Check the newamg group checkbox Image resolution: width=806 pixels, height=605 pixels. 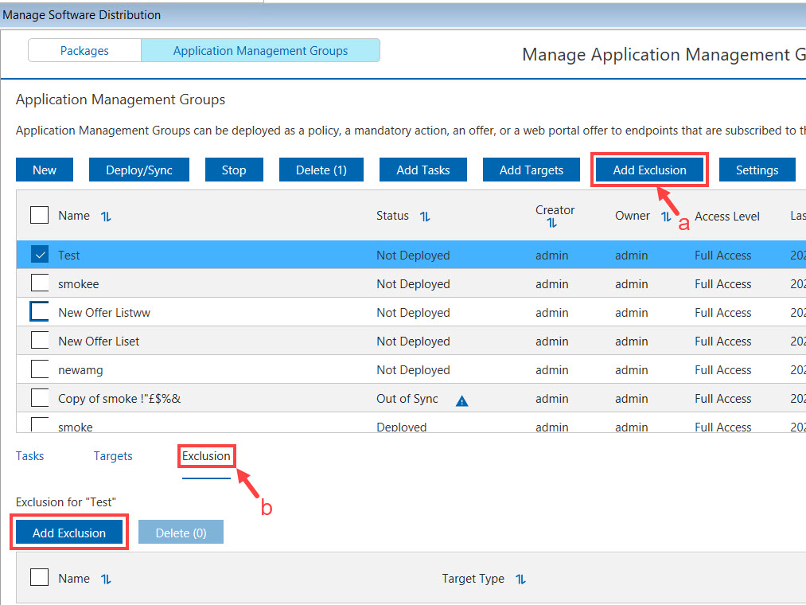40,369
